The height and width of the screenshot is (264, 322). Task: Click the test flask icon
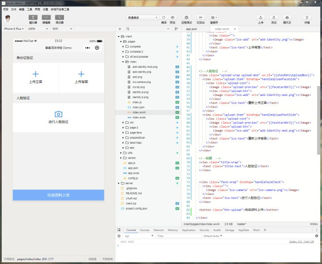[x=274, y=17]
